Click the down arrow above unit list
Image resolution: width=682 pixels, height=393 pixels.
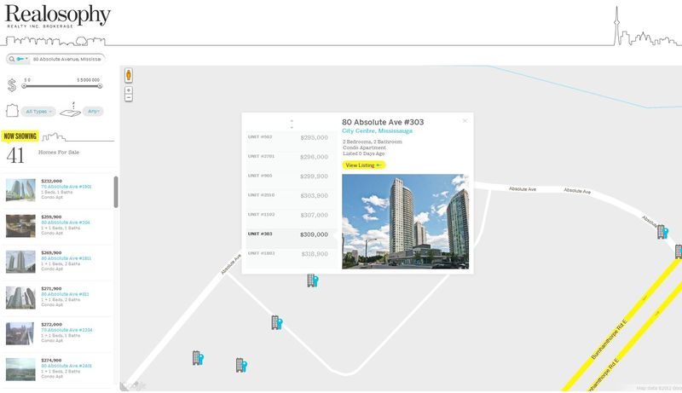coord(292,127)
